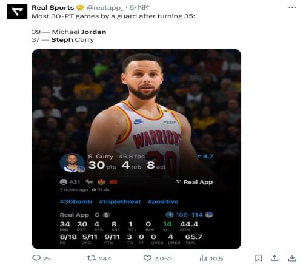
Task: Open the Real Sports account name link
Action: (53, 8)
